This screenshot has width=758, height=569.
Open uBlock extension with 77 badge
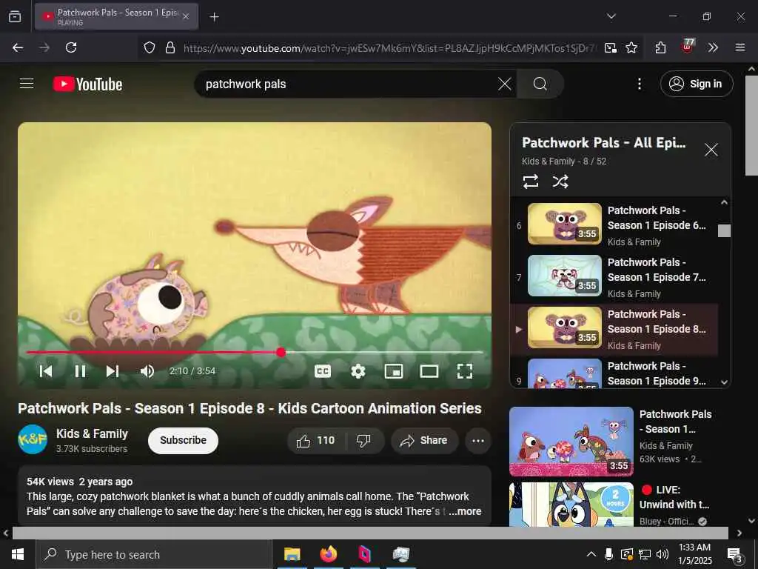pos(687,47)
